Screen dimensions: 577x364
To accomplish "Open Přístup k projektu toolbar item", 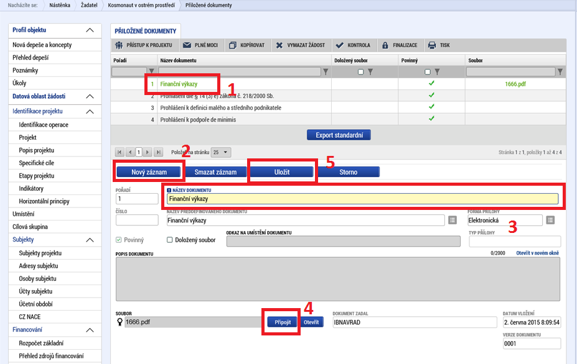I will click(x=144, y=45).
